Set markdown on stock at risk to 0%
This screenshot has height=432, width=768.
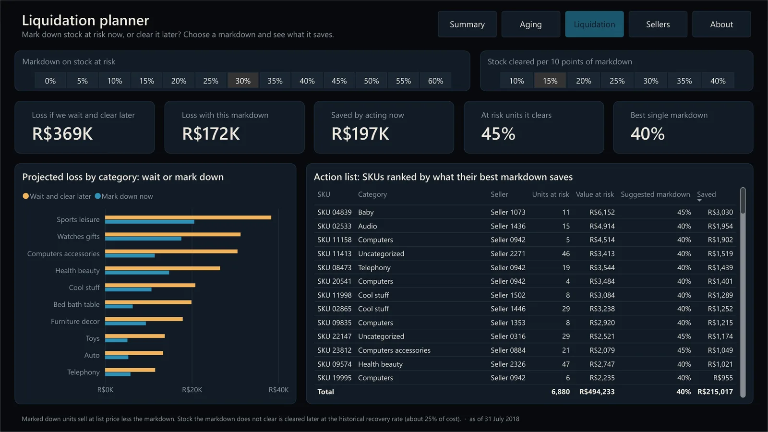(50, 81)
